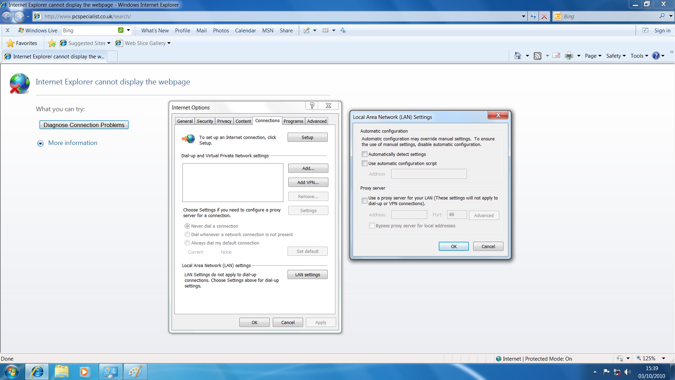Click What's New in Windows Live toolbar
The height and width of the screenshot is (380, 675).
[155, 30]
